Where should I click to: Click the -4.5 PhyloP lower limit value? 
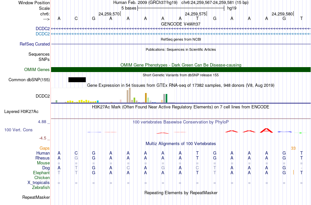pyautogui.click(x=43, y=138)
